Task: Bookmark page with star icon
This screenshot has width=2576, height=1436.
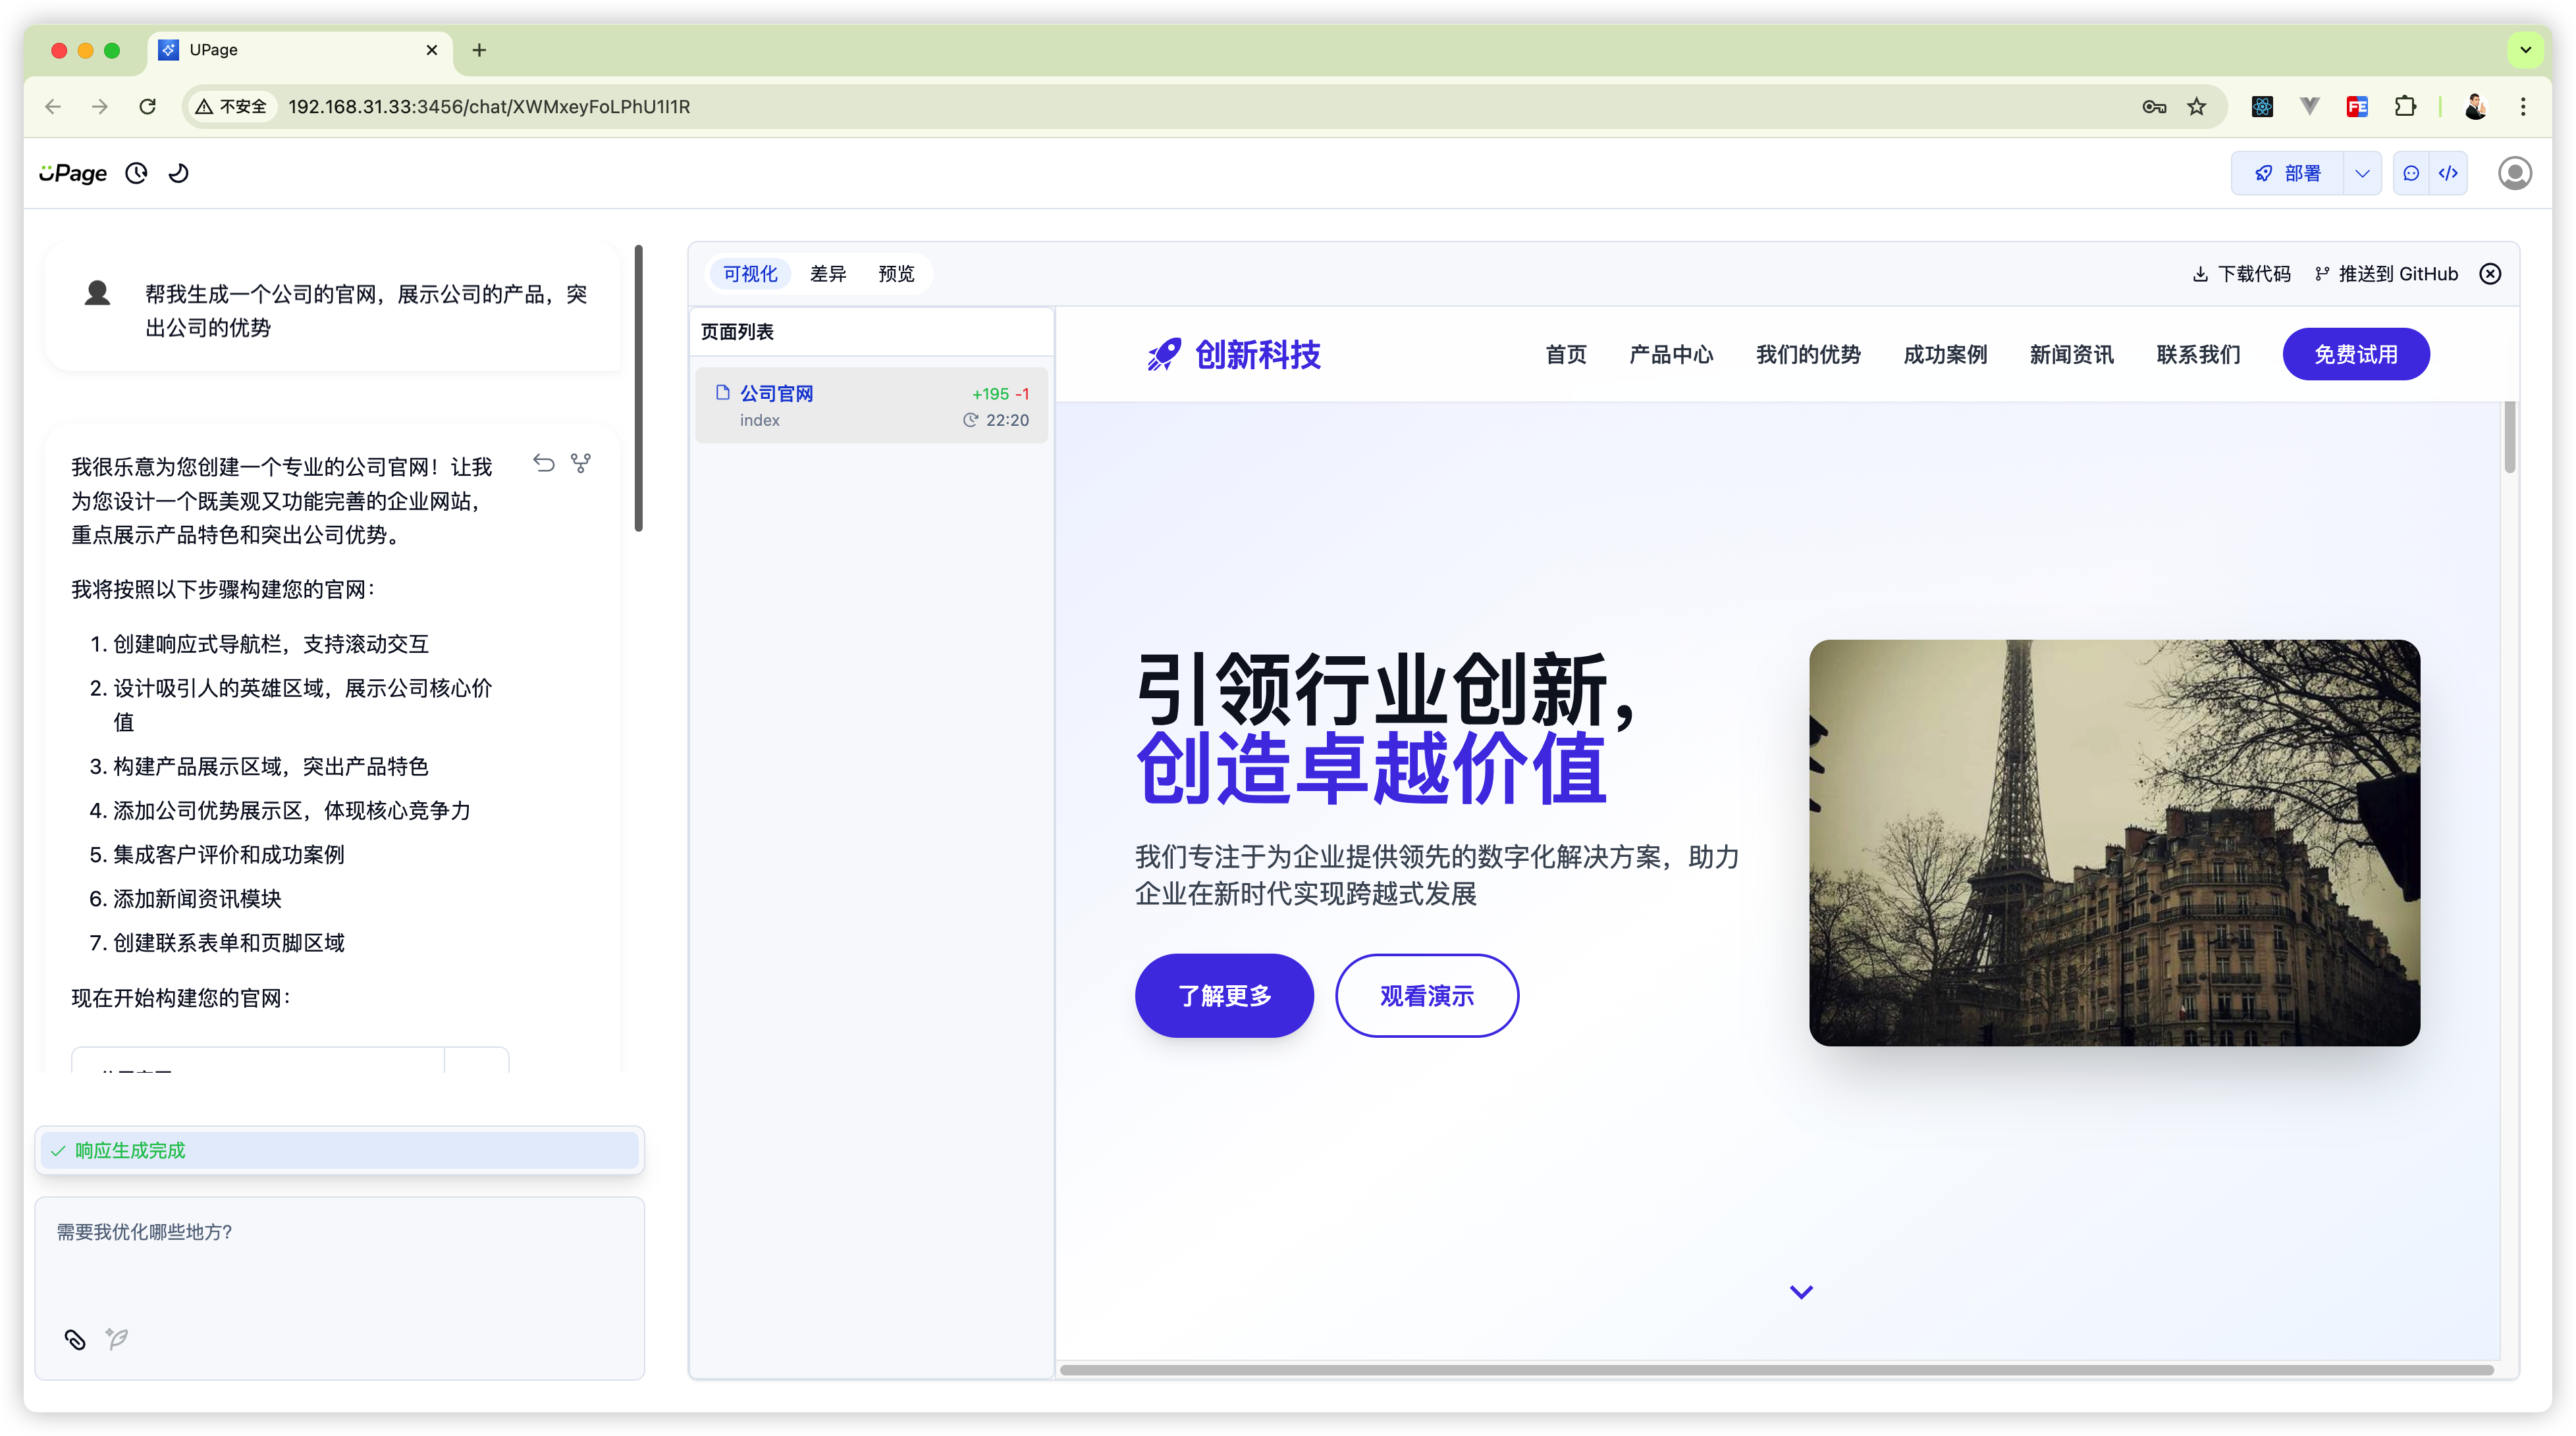Action: coord(2196,107)
